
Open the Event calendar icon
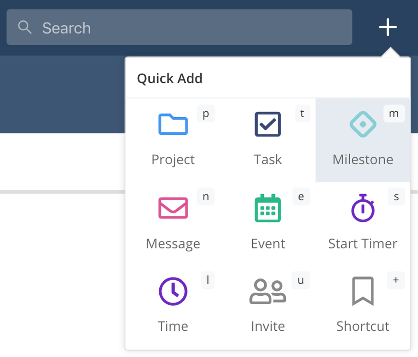[x=268, y=208]
